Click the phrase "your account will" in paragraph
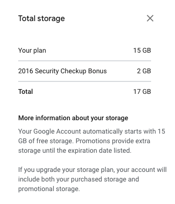175x204 pixels. click(142, 170)
